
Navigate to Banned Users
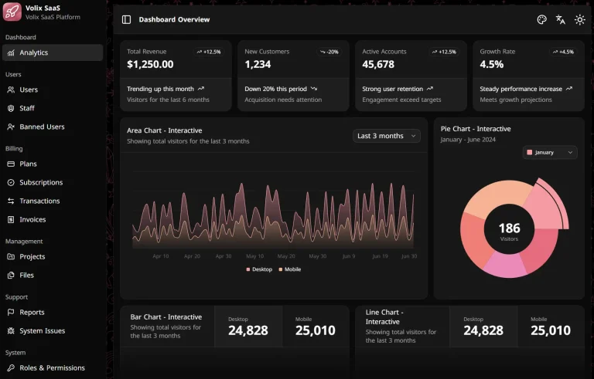click(53, 127)
